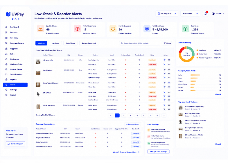This screenshot has height=163, width=228.
Task: Open the notifications bell icon
Action: [x=205, y=14]
